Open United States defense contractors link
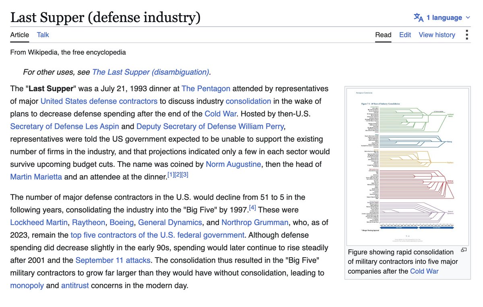This screenshot has width=483, height=307. pyautogui.click(x=99, y=101)
